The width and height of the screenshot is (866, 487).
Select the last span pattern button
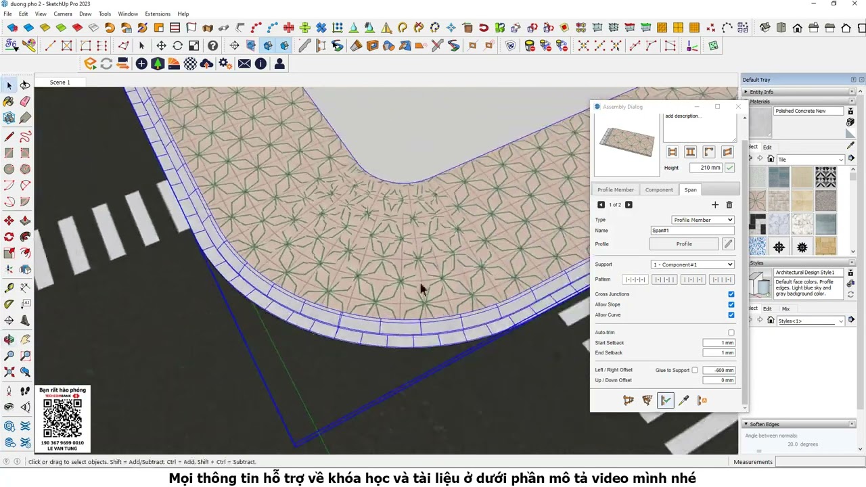(x=721, y=279)
